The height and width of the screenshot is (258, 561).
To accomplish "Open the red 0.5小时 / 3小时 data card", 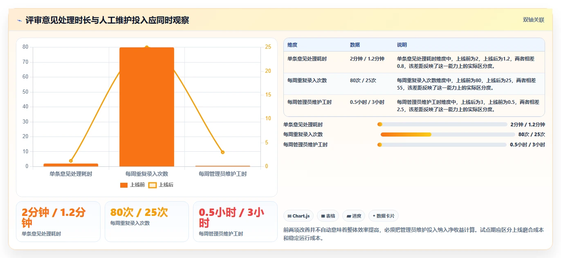I will 235,222.
